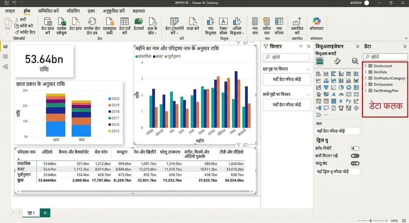Select the Pie chart visual type

point(341,87)
